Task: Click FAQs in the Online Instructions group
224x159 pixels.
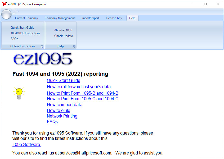Action: [x=14, y=39]
